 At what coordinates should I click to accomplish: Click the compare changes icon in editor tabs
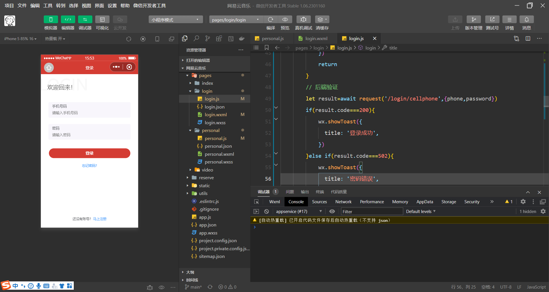(x=516, y=38)
